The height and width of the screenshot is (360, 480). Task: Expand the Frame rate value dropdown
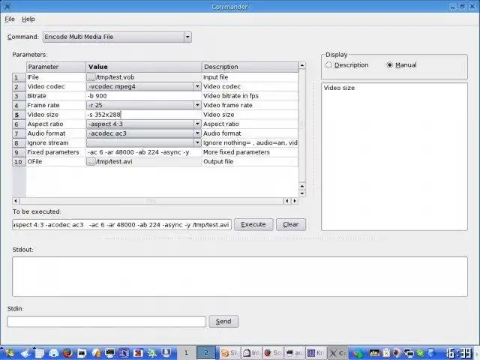point(197,105)
